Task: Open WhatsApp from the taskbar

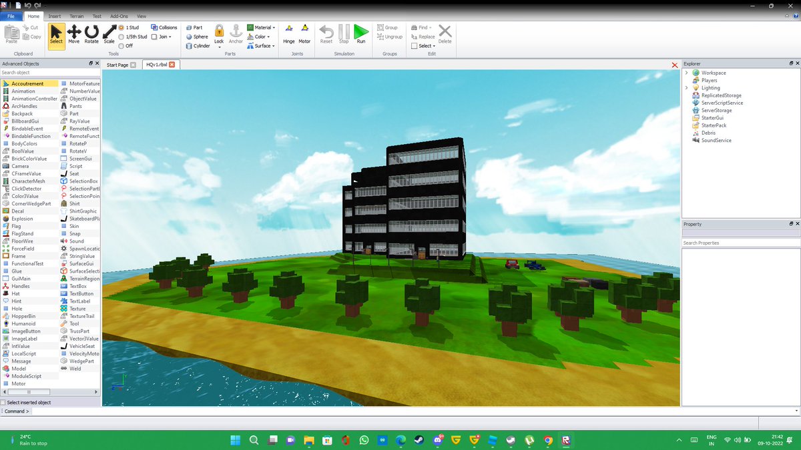Action: tap(364, 440)
